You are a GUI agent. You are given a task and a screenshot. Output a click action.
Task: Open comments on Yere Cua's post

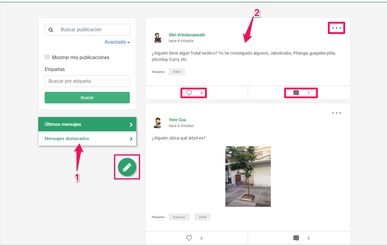click(x=296, y=238)
